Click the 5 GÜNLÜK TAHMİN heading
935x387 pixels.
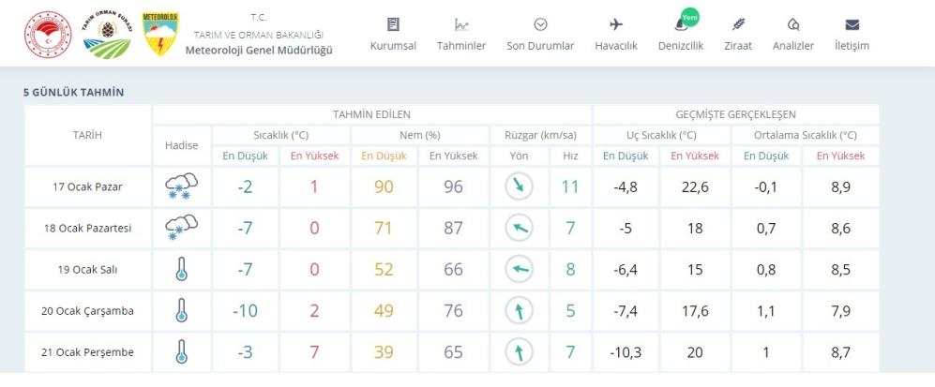pyautogui.click(x=74, y=93)
